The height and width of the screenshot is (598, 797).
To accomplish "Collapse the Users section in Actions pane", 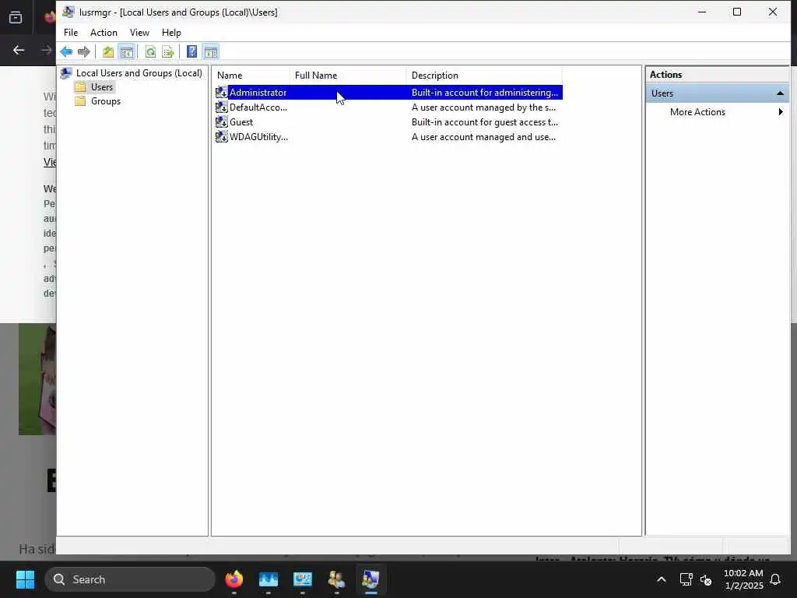I will [x=780, y=93].
